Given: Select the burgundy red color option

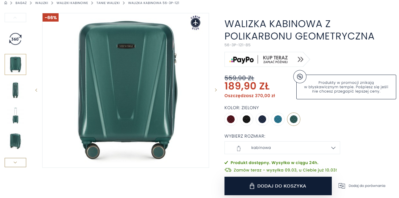Looking at the screenshot, I should click(x=231, y=119).
